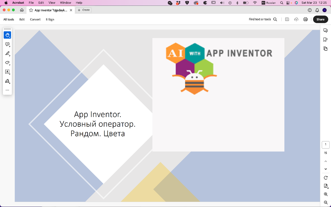
Task: Open the Apple menu
Action: (6, 3)
